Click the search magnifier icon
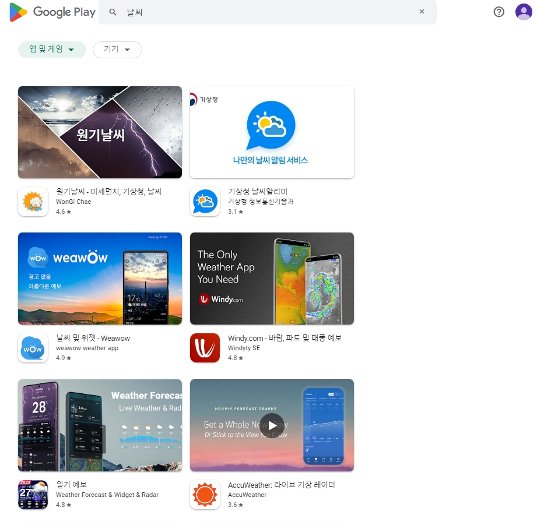537x525 pixels. point(113,12)
